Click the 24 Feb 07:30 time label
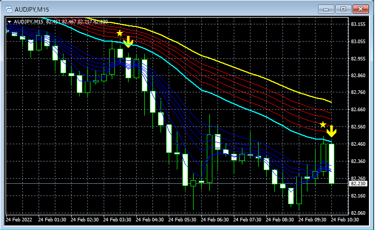375x230 pixels. pos(247,219)
